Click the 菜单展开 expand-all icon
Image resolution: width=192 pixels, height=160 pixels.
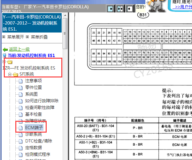pos(4,37)
